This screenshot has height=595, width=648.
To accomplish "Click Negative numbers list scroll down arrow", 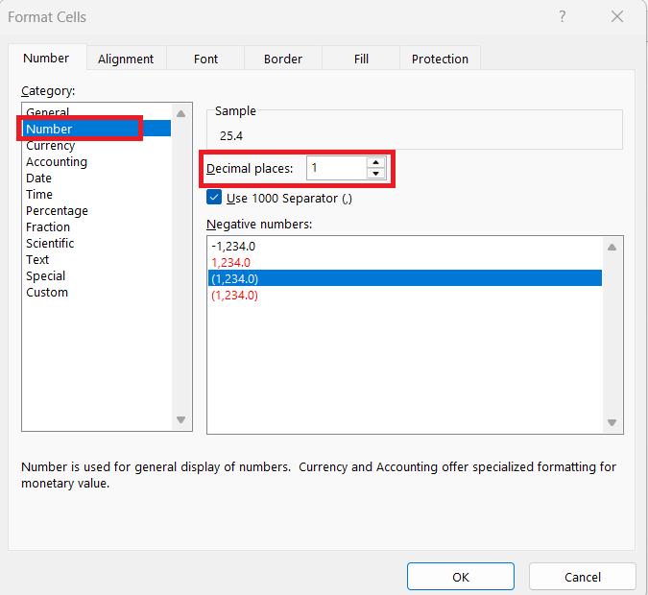I will coord(612,422).
